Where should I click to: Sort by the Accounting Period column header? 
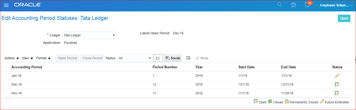(x=27, y=67)
